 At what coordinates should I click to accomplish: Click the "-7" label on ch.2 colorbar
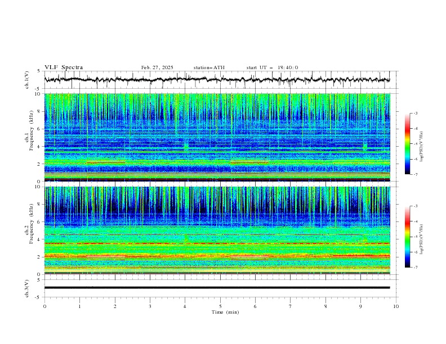tap(416, 268)
